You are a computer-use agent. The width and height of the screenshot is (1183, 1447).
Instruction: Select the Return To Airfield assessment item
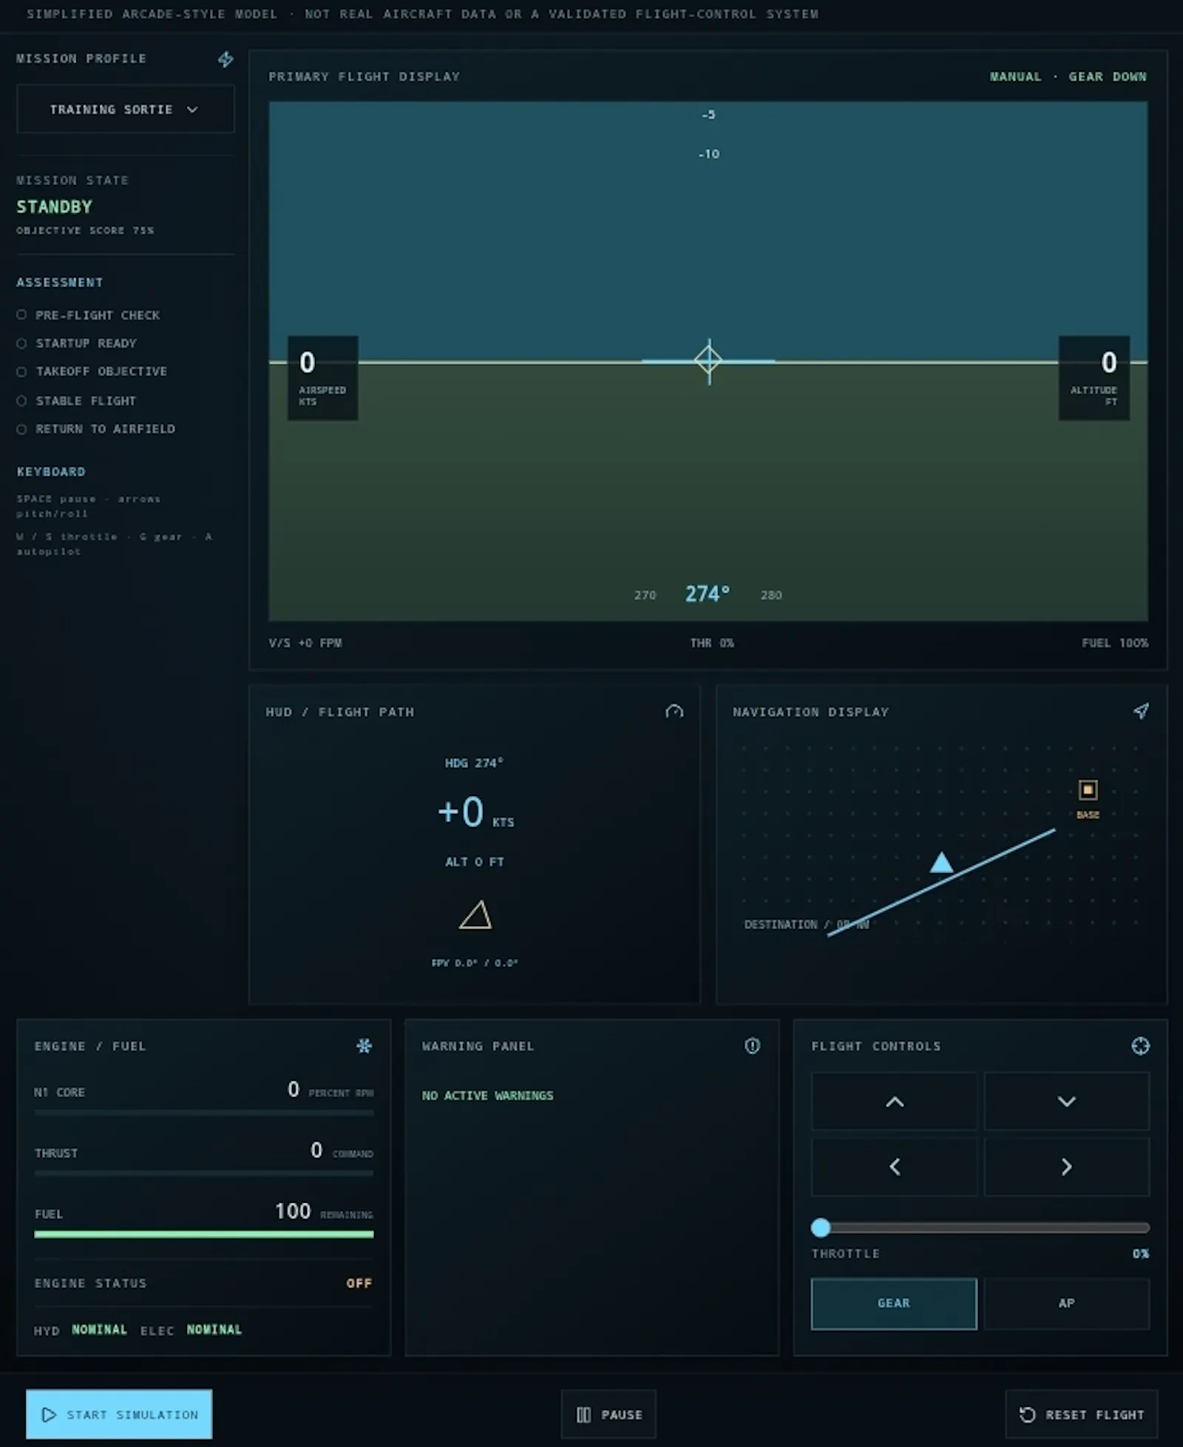96,429
